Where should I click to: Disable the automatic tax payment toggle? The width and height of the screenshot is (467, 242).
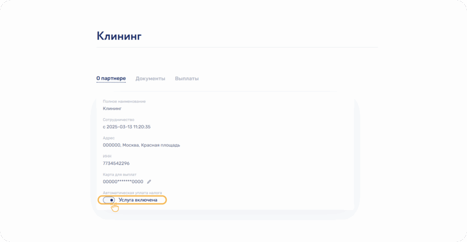(109, 200)
